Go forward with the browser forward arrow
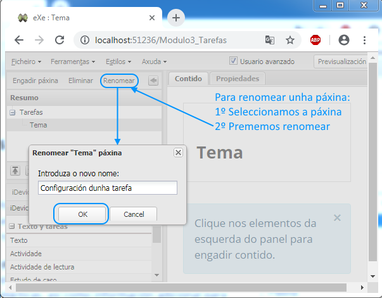The width and height of the screenshot is (382, 298). point(39,40)
